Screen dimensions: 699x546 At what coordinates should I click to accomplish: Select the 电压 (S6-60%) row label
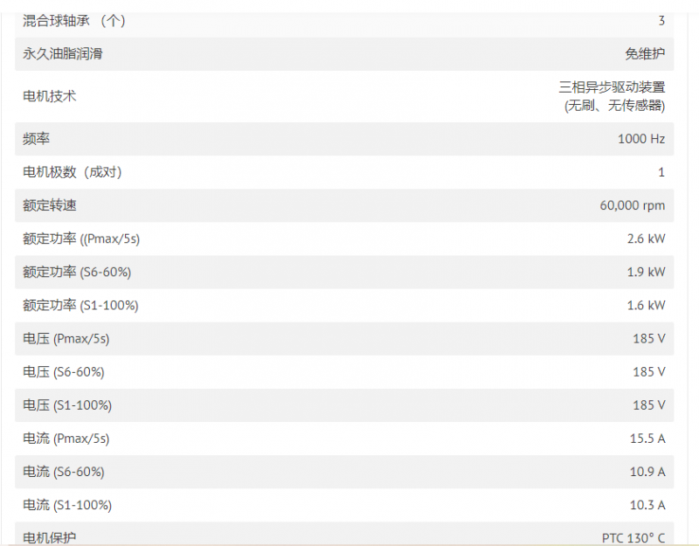pyautogui.click(x=63, y=372)
